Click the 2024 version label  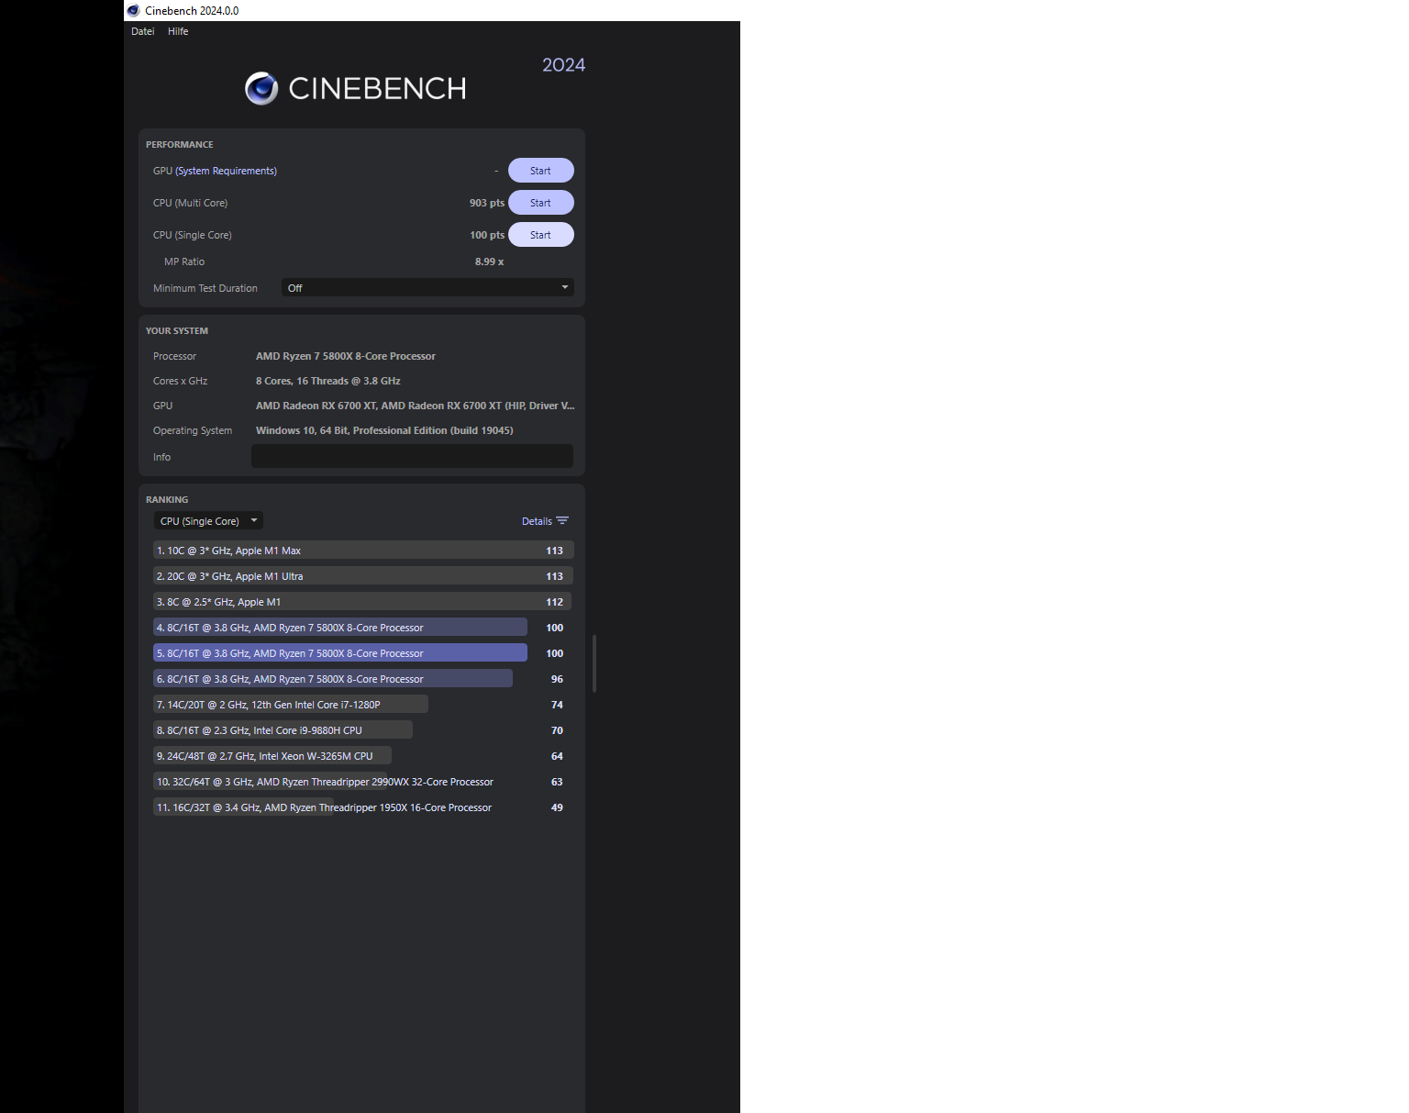(x=563, y=65)
